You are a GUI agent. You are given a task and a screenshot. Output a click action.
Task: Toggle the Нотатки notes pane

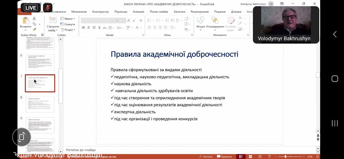pos(206,157)
